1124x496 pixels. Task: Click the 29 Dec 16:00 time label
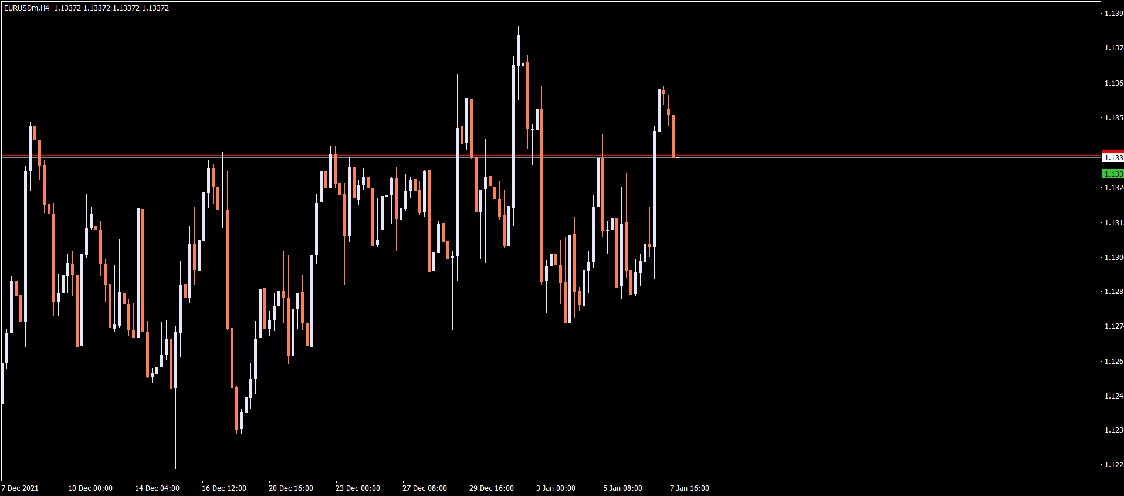click(492, 488)
